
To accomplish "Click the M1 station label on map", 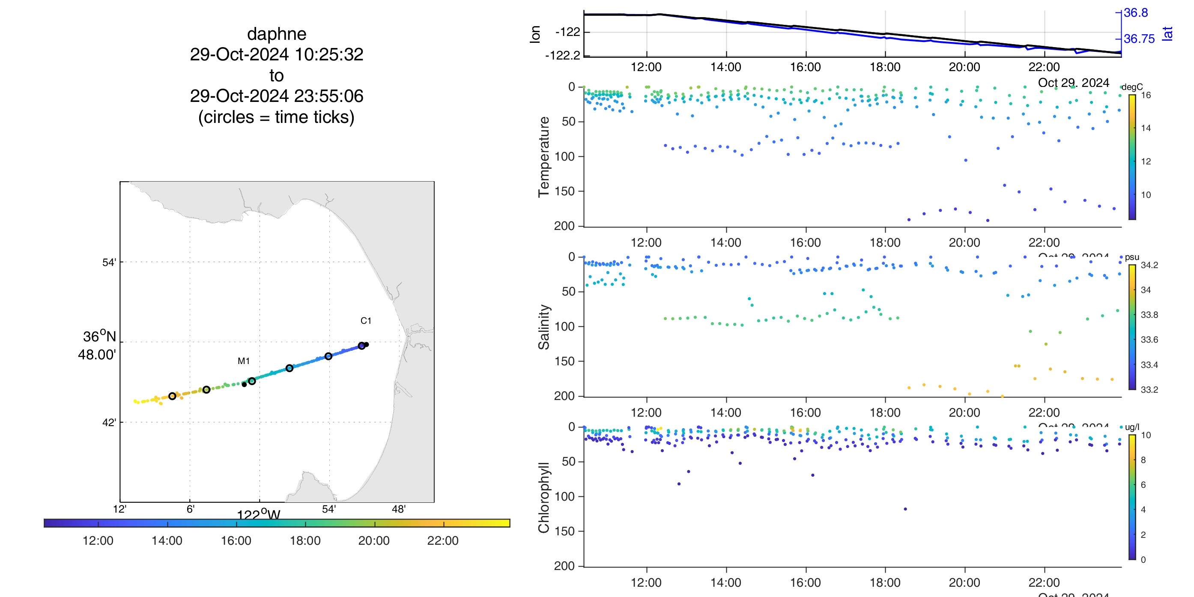I will coord(243,361).
